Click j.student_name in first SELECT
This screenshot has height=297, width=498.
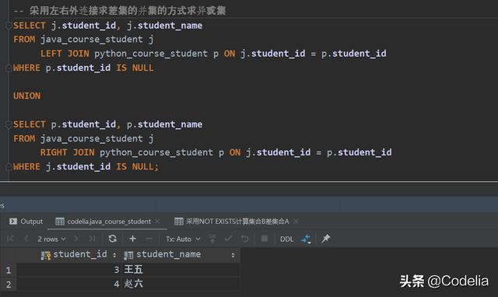[164, 26]
